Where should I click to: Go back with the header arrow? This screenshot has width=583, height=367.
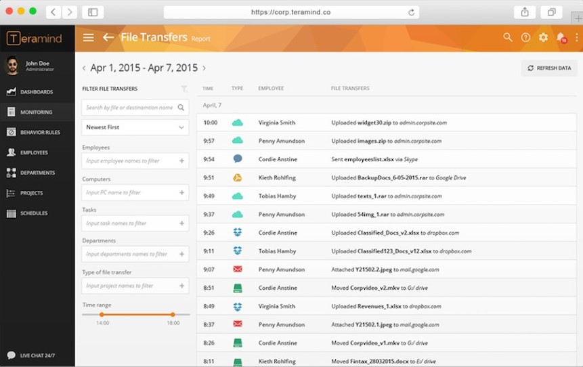coord(108,37)
